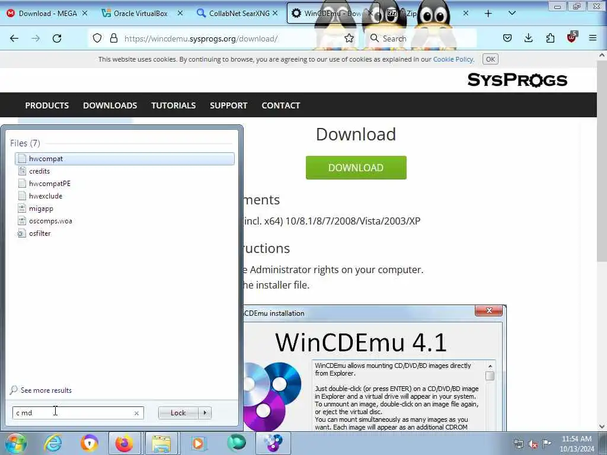Close the CollabNet SearXNG tab
Image resolution: width=607 pixels, height=455 pixels.
(x=275, y=13)
